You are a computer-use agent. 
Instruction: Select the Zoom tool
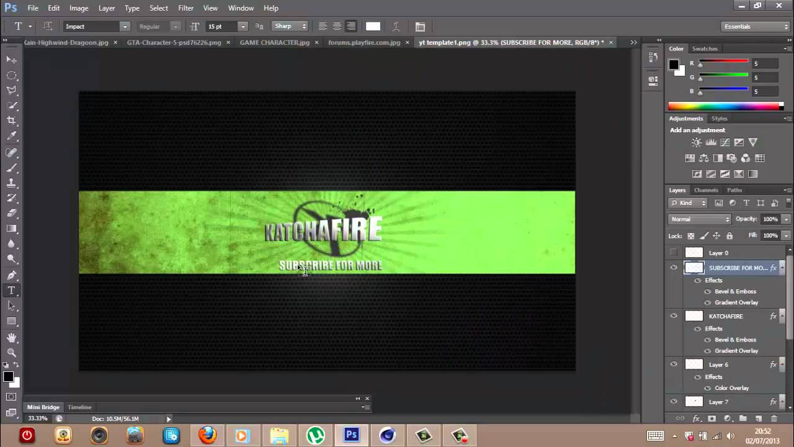point(11,353)
